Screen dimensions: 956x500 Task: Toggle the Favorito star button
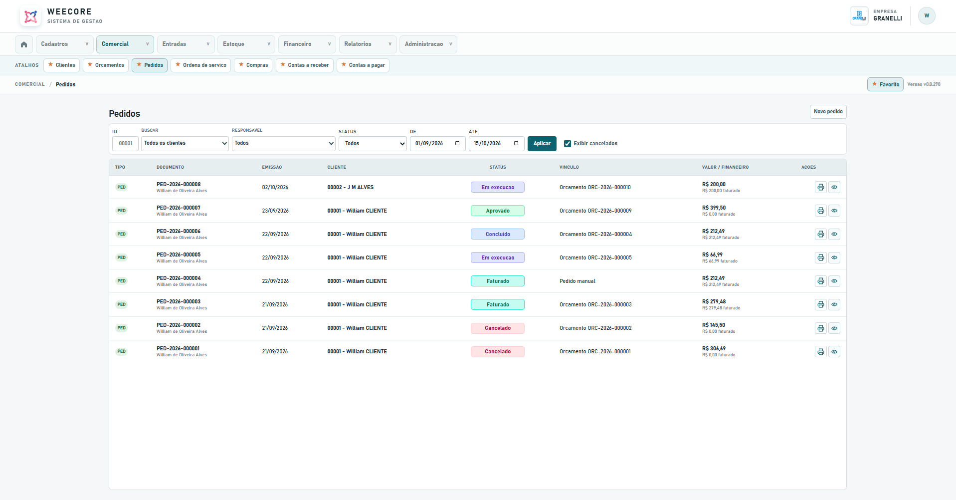885,84
